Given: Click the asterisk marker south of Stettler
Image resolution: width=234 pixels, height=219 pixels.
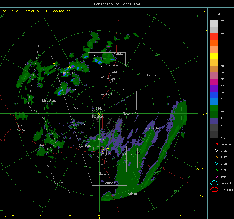Looking at the screenshot, I should point(123,89).
